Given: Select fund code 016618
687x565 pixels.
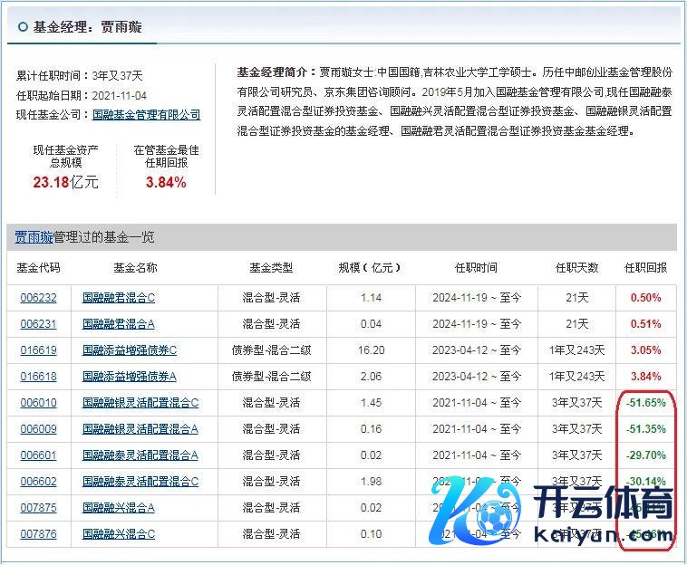Looking at the screenshot, I should pos(38,376).
